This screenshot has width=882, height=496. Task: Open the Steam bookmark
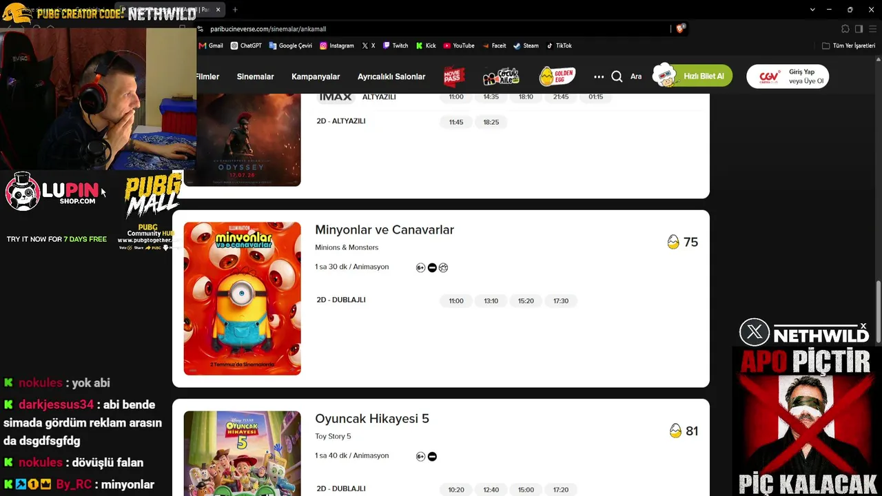coord(526,45)
